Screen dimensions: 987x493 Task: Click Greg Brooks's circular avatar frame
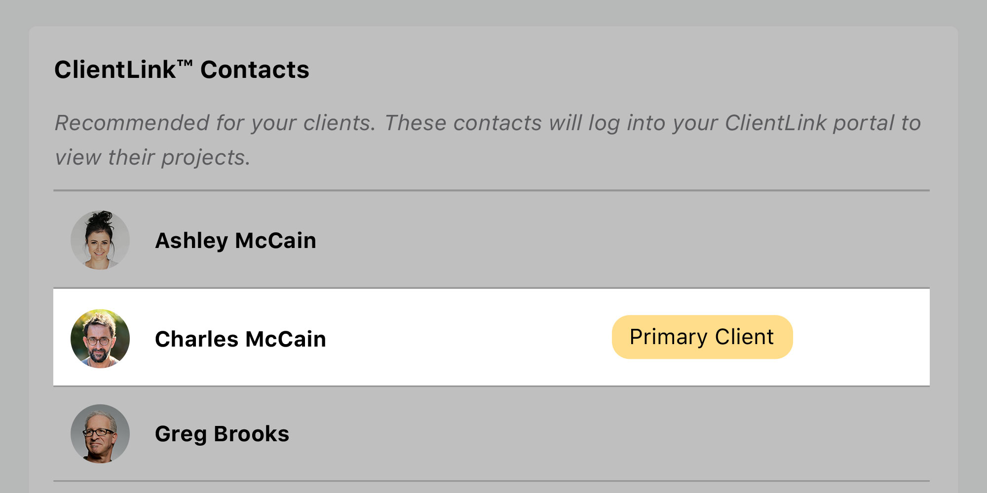point(100,433)
